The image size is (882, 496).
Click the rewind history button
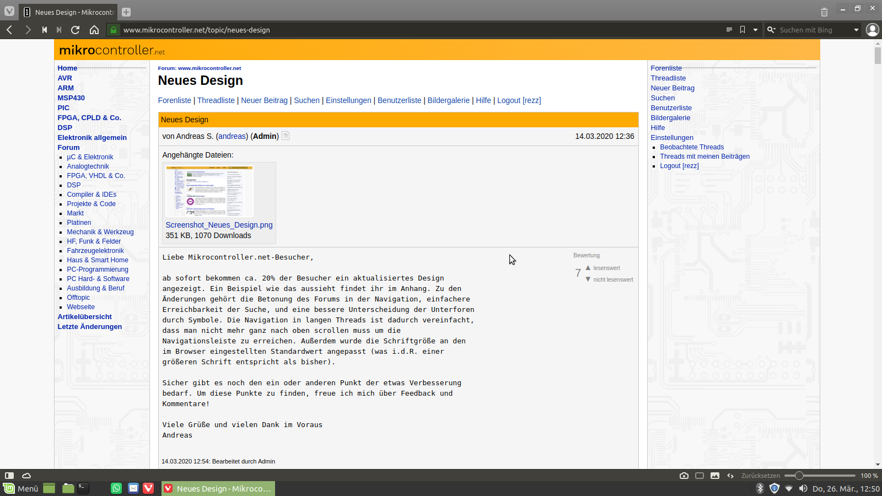point(45,30)
